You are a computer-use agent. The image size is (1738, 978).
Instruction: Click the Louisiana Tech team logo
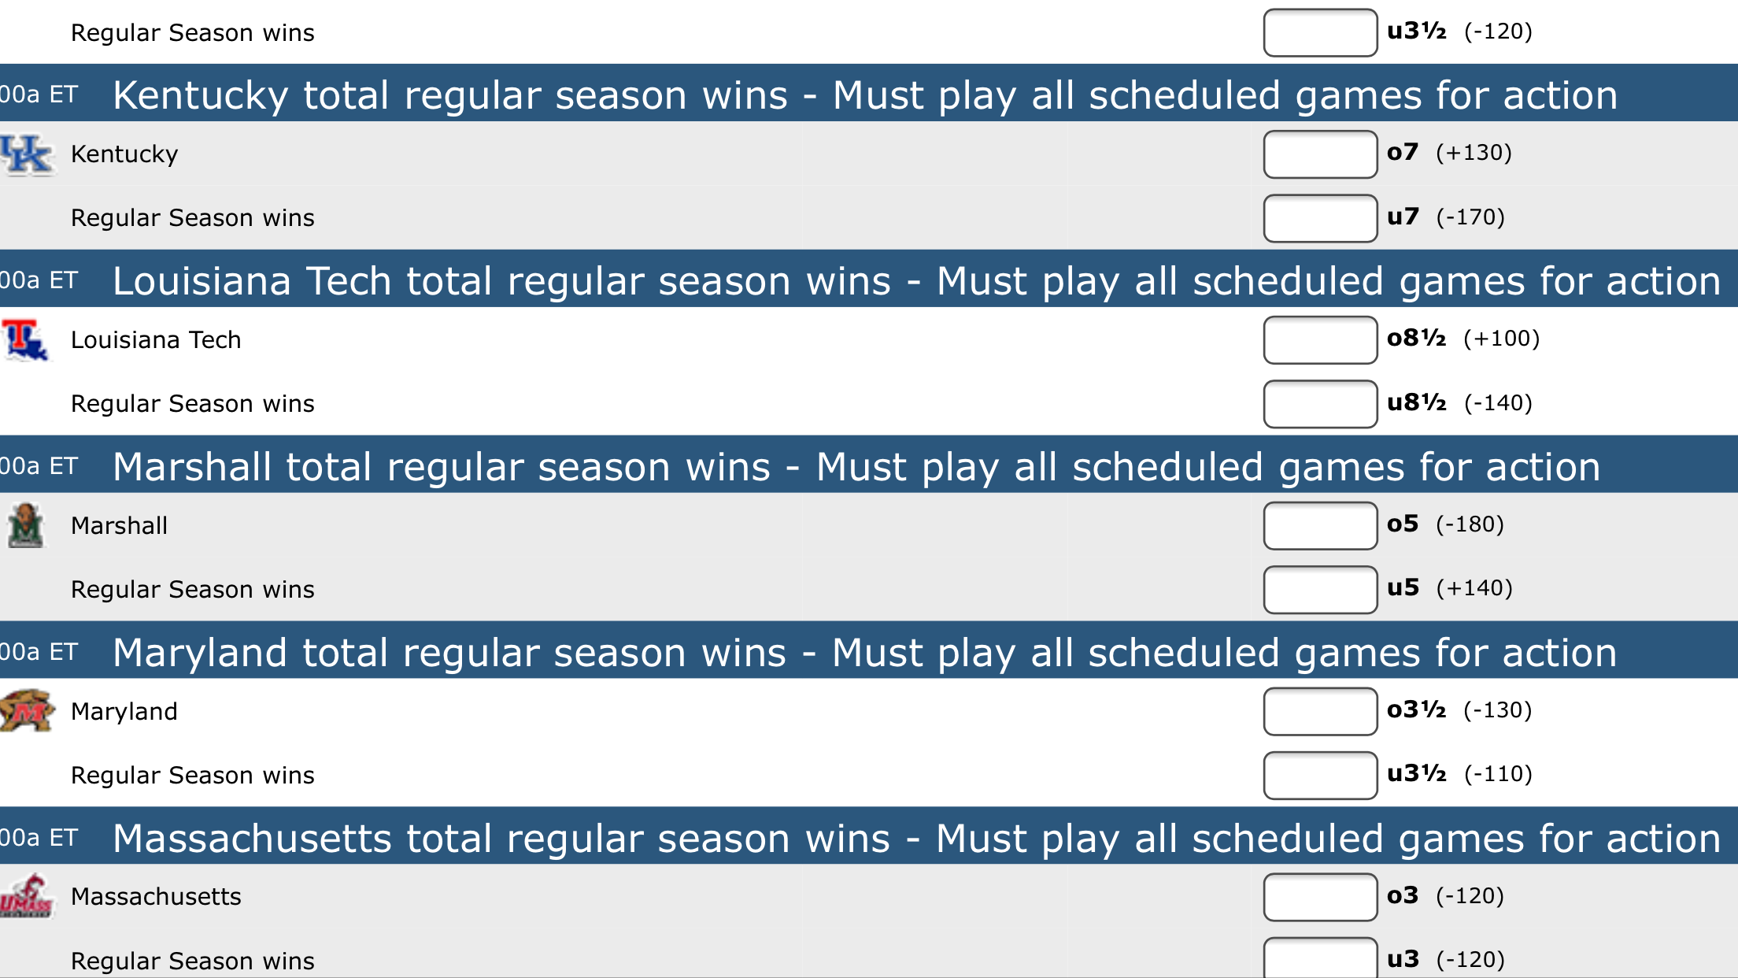coord(25,340)
